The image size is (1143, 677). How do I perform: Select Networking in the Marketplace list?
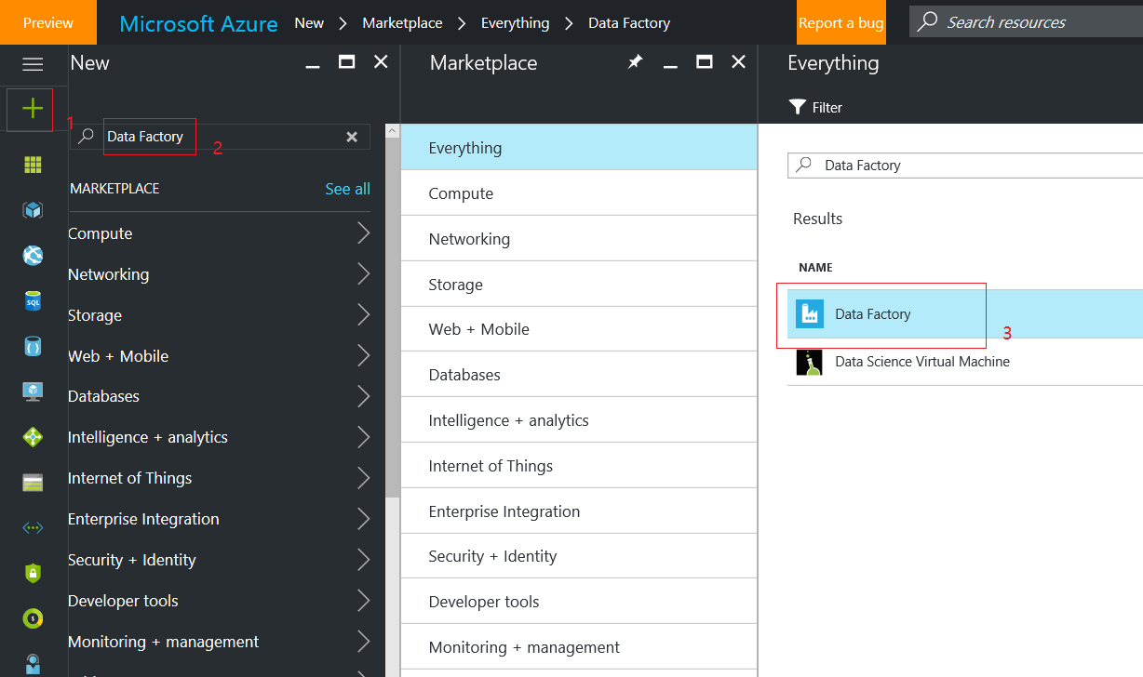[x=469, y=239]
